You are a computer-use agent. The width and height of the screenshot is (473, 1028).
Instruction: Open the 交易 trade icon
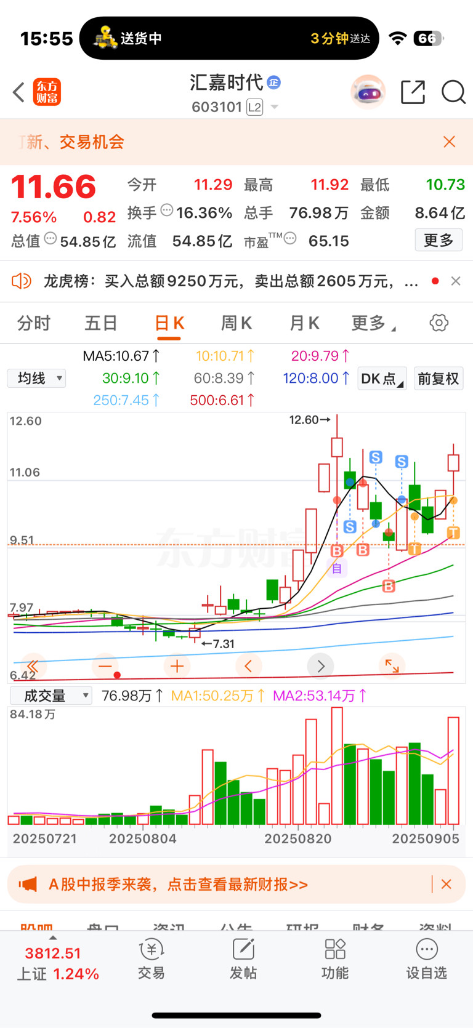(x=152, y=960)
